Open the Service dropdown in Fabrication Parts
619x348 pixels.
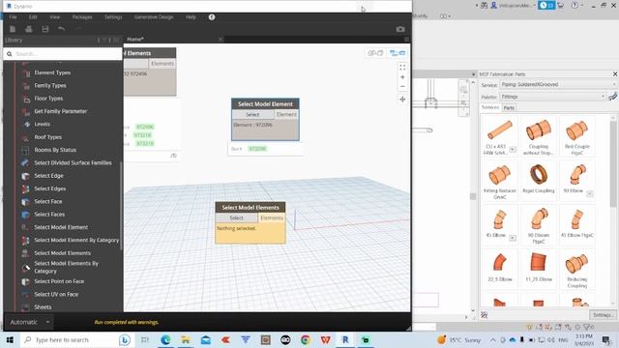click(558, 84)
